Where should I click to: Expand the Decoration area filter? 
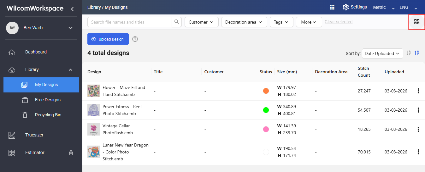click(244, 22)
